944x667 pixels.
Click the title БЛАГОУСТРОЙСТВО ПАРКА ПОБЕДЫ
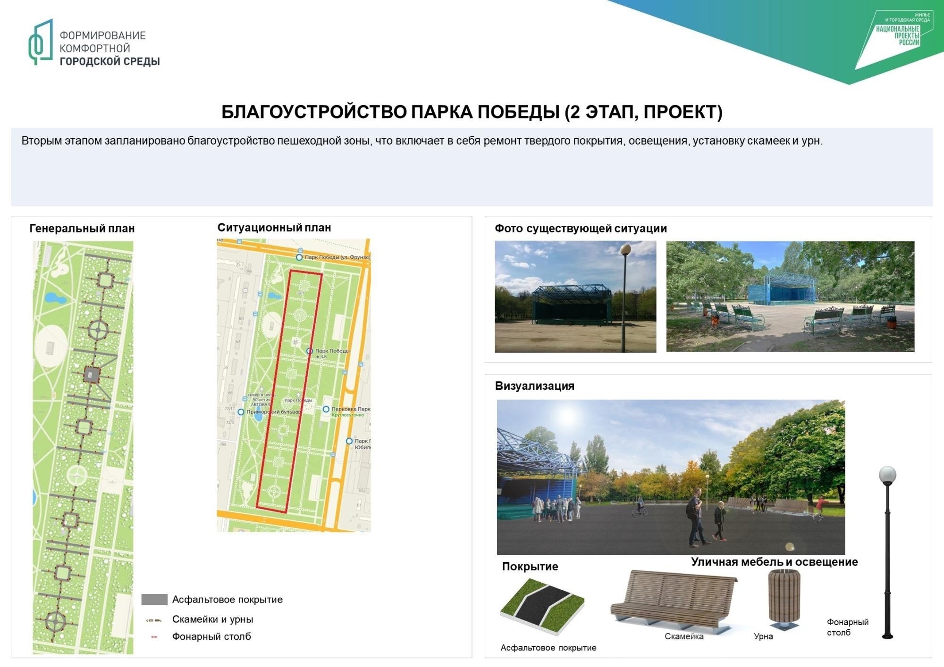click(x=472, y=112)
